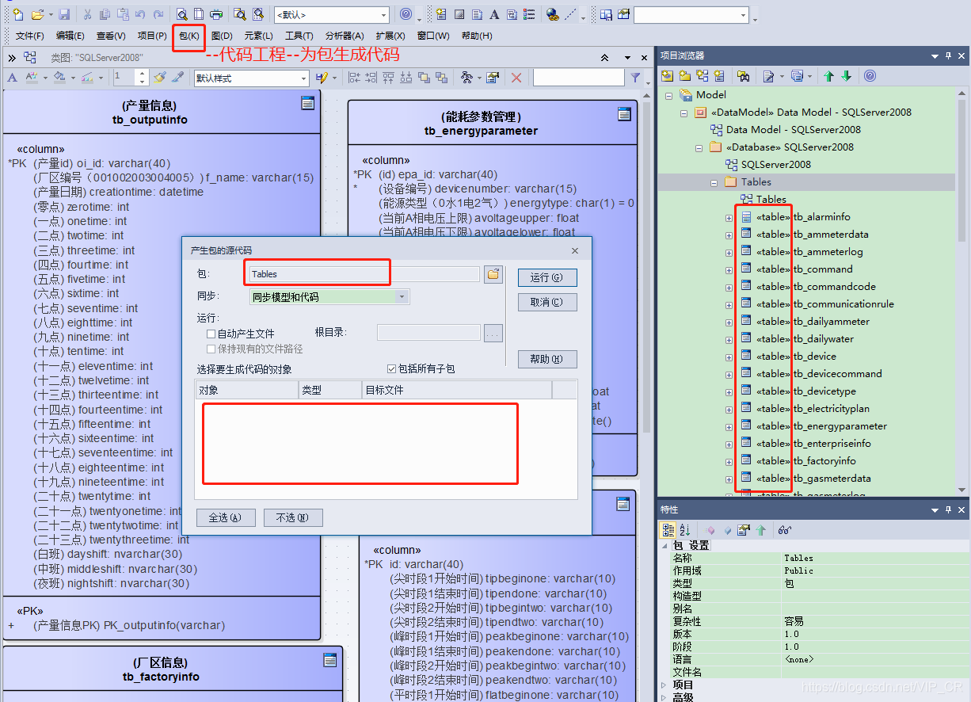Open the 同步模型和代码 dropdown
Screen dimensions: 971x702
[402, 297]
